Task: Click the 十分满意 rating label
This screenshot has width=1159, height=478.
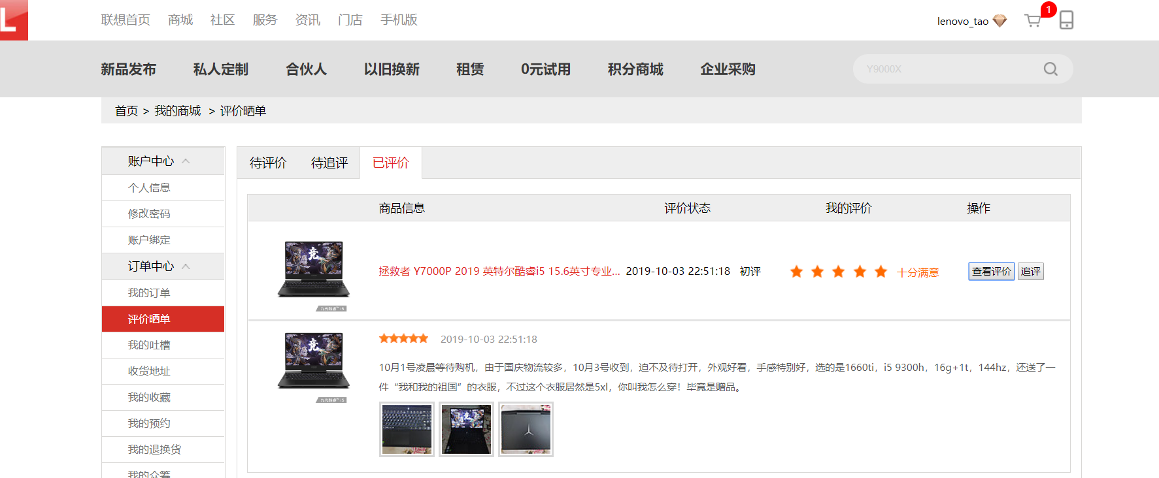Action: coord(918,272)
